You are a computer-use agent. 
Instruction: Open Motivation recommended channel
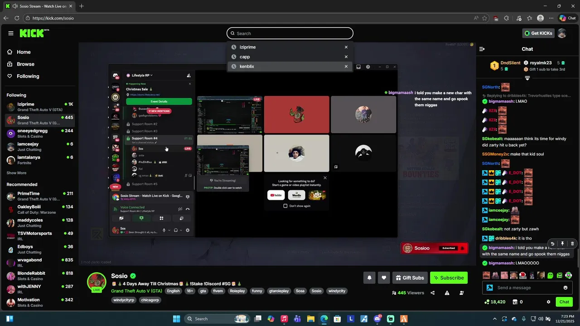(x=40, y=302)
